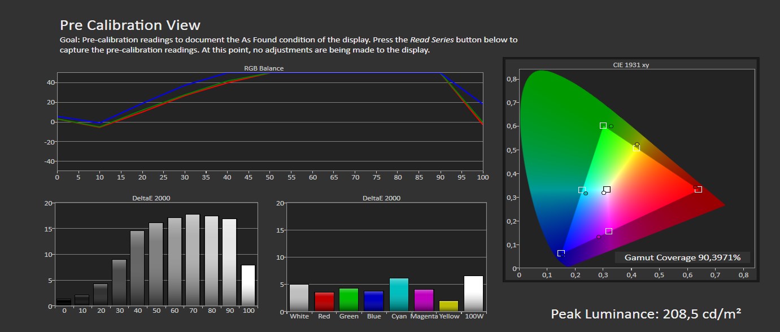Click the Peak Luminance reading text
The image size is (780, 332).
646,314
